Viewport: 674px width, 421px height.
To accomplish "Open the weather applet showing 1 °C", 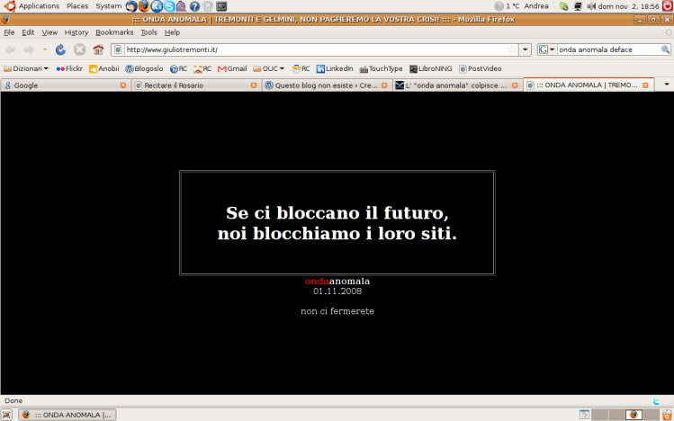I will [507, 6].
